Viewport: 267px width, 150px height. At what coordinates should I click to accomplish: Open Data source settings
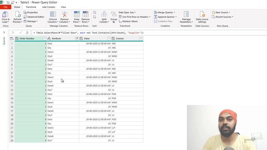tap(202, 17)
